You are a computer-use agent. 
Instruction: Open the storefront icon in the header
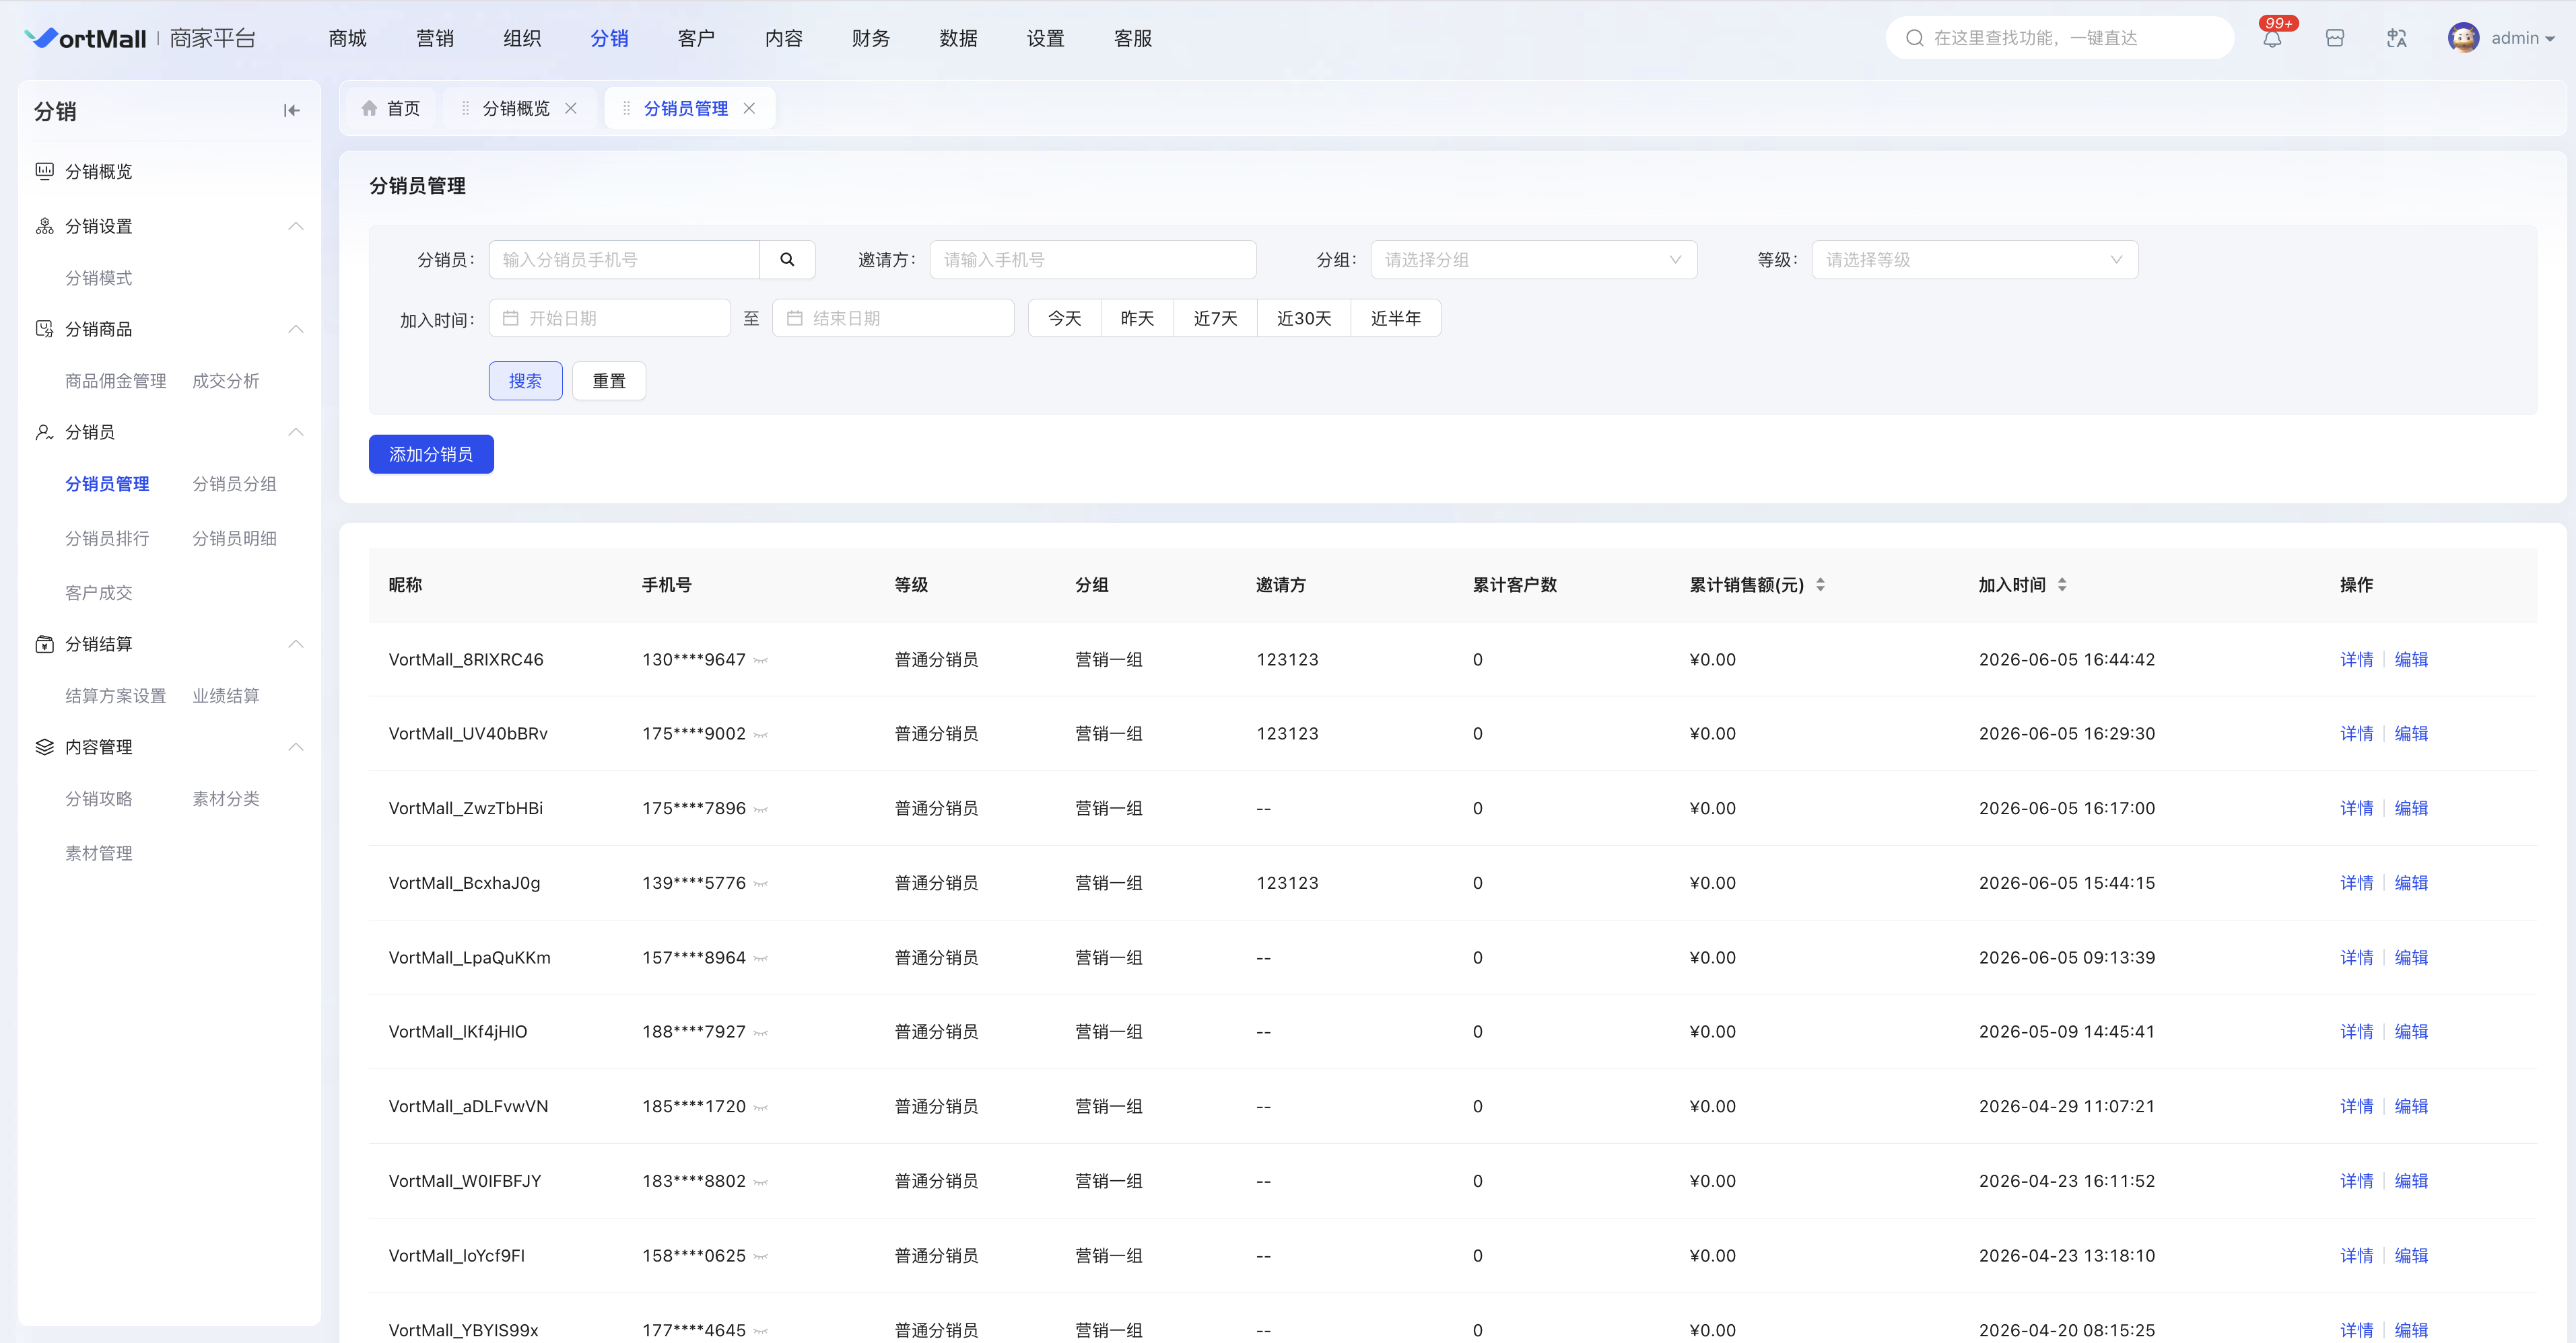2335,38
